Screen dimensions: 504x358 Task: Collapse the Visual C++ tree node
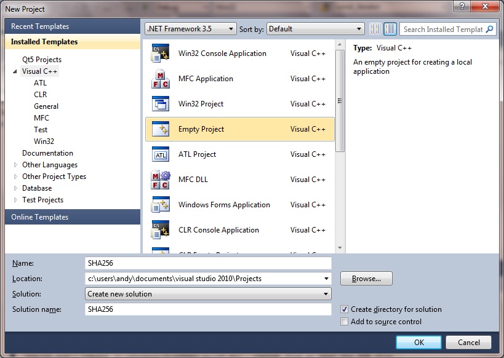pos(15,71)
